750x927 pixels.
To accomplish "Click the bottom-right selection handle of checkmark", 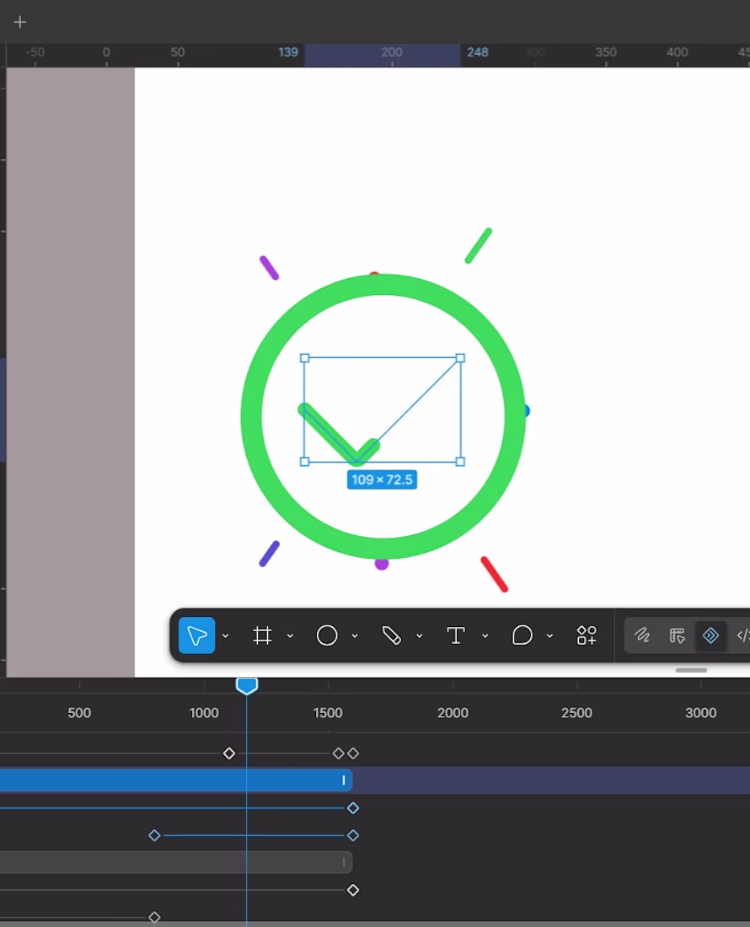I will click(x=460, y=462).
